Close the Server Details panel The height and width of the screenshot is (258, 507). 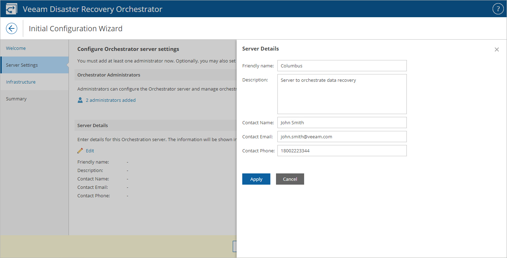point(496,49)
